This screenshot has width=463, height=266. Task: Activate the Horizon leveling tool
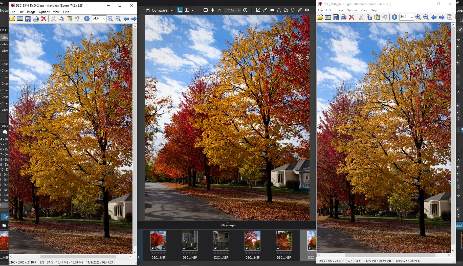coord(272,10)
